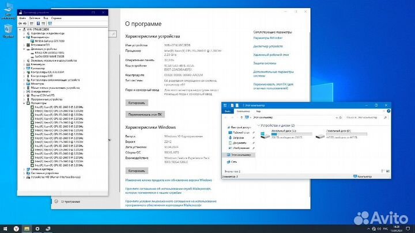Click the Порты (COM и LPT) category icon
The image size is (415, 233).
[28, 96]
